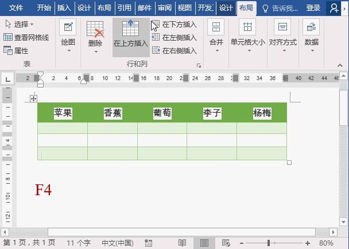Click the word count (11个字)

pos(79,243)
